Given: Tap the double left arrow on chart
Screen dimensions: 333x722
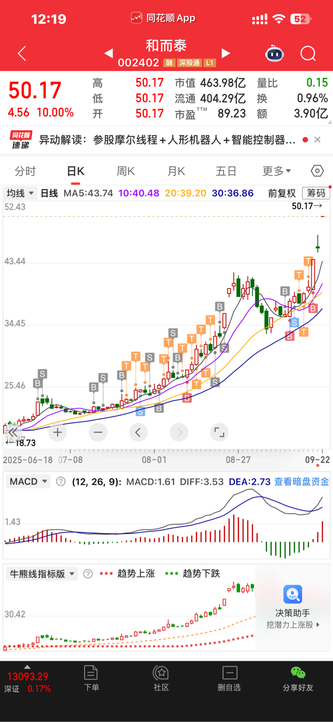Looking at the screenshot, I should (x=13, y=432).
